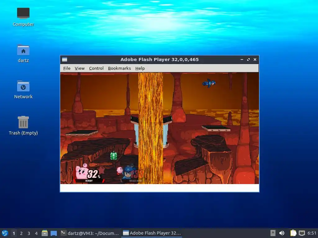Click the right floating platform in game
Image resolution: width=318 pixels, height=238 pixels.
coord(216,128)
